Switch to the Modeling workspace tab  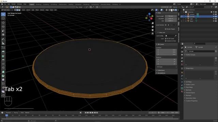click(38, 4)
